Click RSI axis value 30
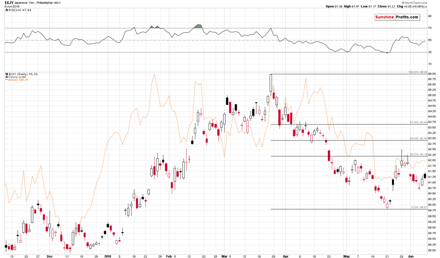Viewport: 440px width, 258px height. pyautogui.click(x=430, y=52)
